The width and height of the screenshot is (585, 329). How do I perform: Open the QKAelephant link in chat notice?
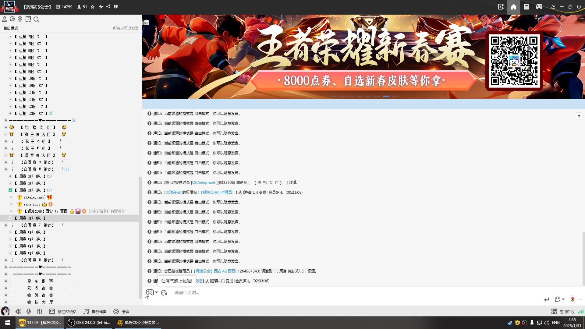pyautogui.click(x=204, y=182)
